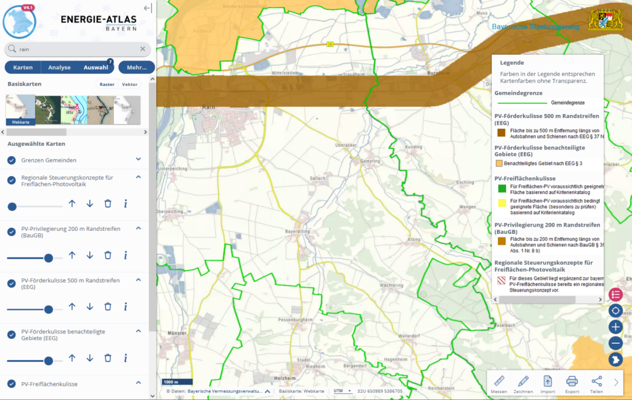Uncheck PV-Freiflächenkulisse layer
The width and height of the screenshot is (632, 400).
click(x=11, y=384)
